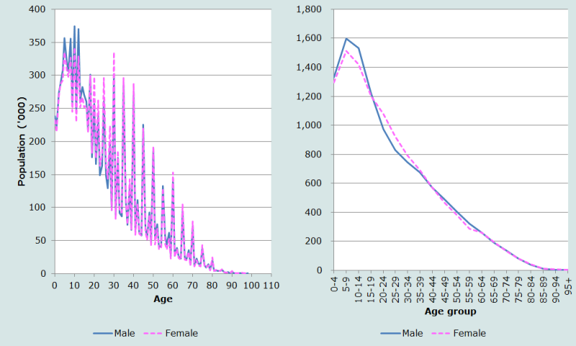Click the 1,000 value on right chart's y-axis
Image resolution: width=576 pixels, height=346 pixels.
pos(309,125)
